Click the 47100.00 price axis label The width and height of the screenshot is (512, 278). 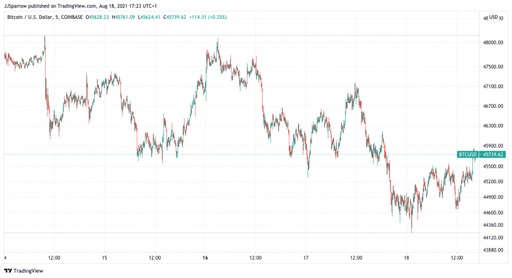(x=492, y=87)
